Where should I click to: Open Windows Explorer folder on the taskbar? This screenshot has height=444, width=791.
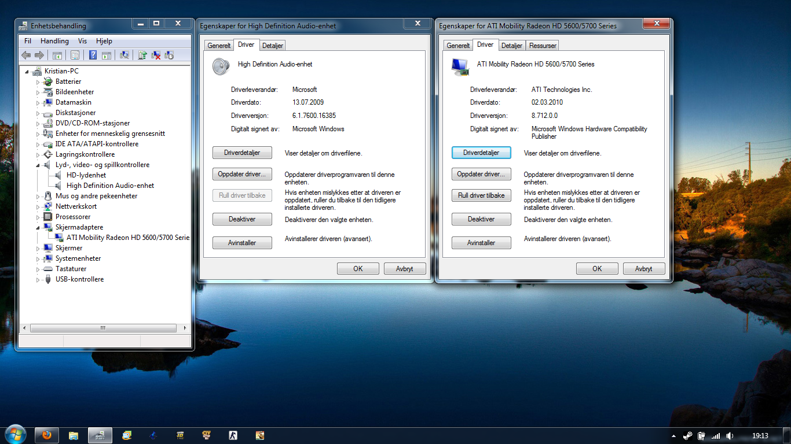[74, 435]
